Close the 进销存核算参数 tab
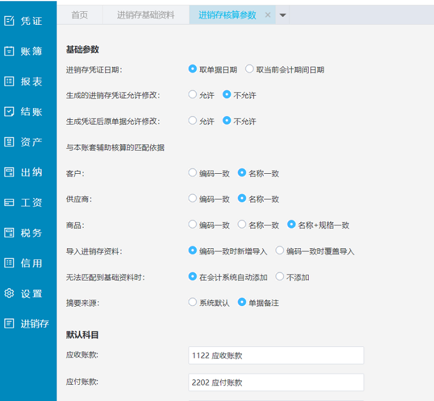The width and height of the screenshot is (434, 401). point(268,15)
